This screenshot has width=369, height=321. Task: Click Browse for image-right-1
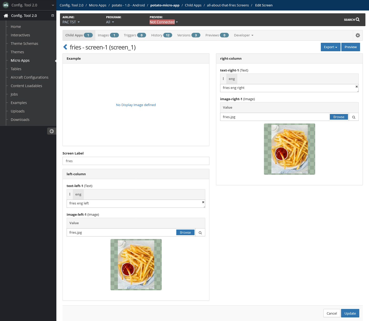[339, 117]
